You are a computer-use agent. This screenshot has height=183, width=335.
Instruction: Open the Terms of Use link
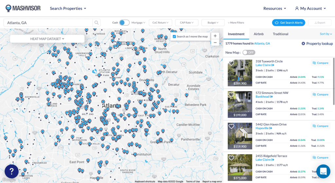click(x=193, y=181)
